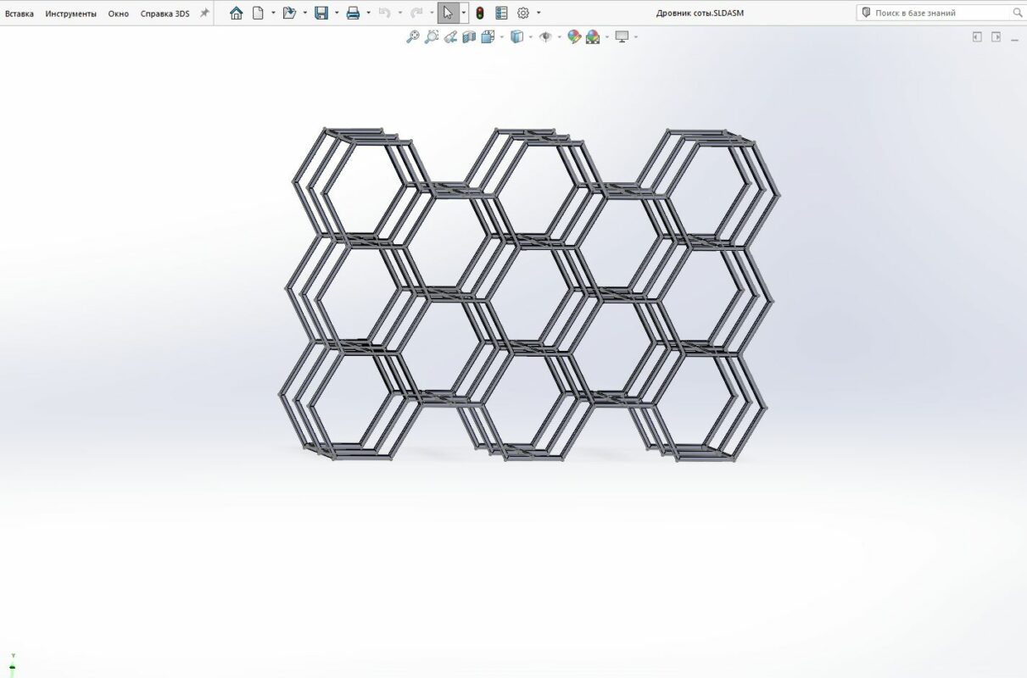Open the Инструменты menu
This screenshot has height=678, width=1027.
tap(71, 14)
